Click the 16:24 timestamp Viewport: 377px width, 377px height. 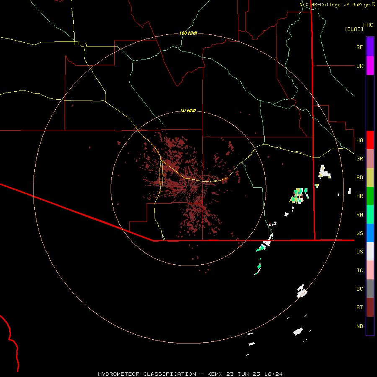274,374
